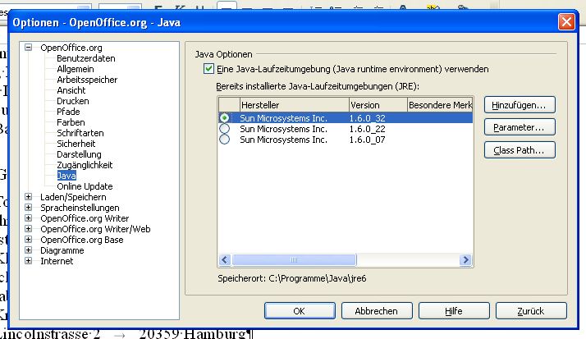
Task: Sort by the Version column header
Action: click(378, 105)
